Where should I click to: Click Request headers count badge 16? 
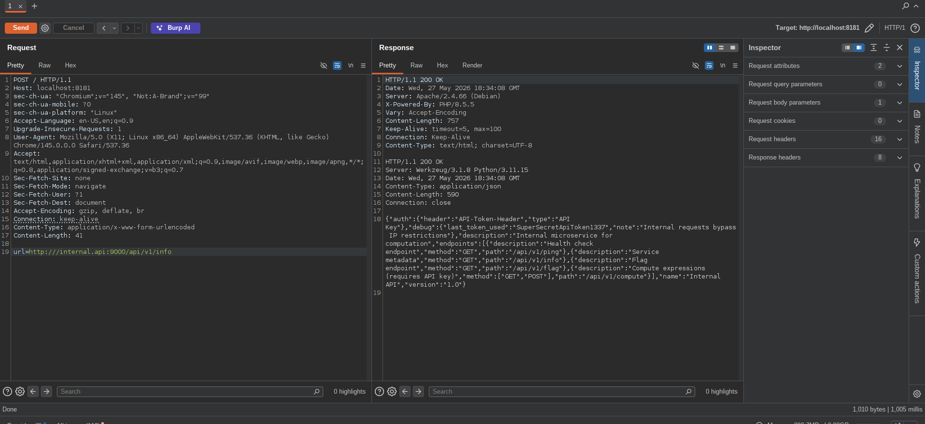pyautogui.click(x=878, y=139)
